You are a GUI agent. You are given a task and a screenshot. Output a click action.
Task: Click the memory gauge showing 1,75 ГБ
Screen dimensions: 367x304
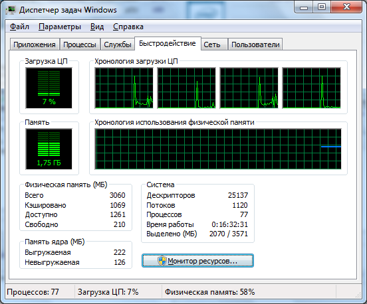(x=49, y=149)
